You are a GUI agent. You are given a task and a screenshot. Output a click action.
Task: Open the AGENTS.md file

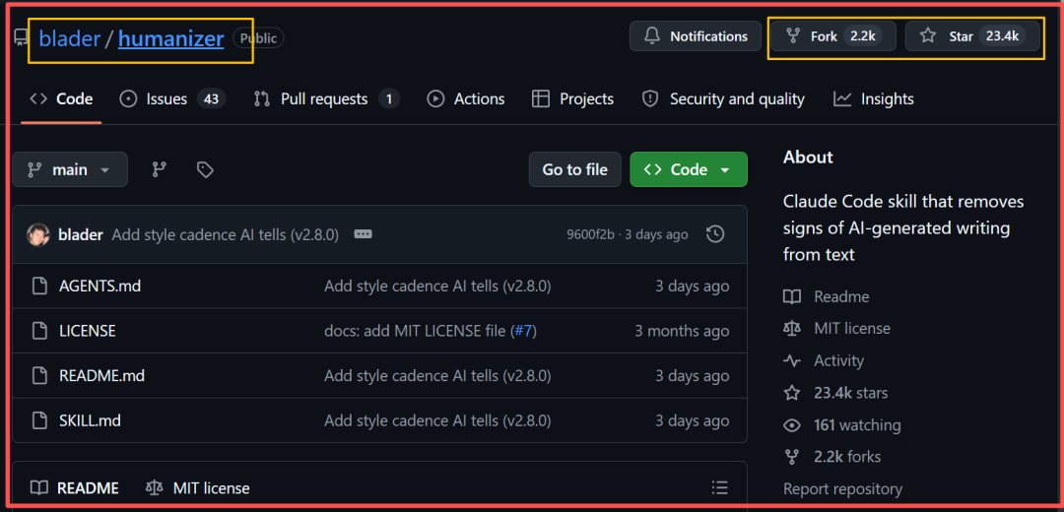[x=100, y=287]
